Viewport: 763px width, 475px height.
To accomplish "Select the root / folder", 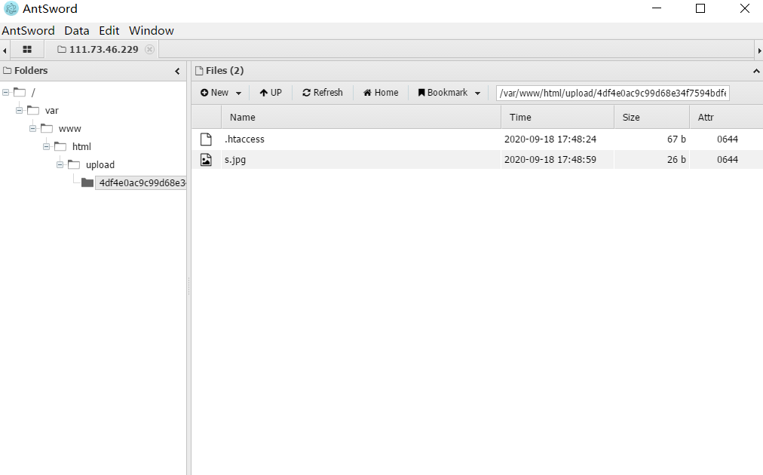I will coord(33,93).
